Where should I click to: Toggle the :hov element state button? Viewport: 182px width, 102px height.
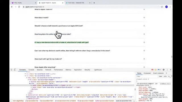tap(160, 76)
